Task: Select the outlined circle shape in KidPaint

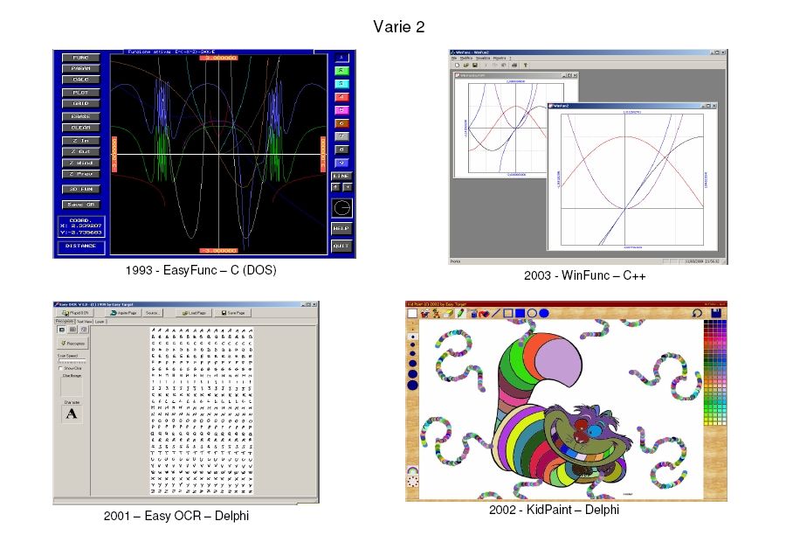Action: [532, 313]
